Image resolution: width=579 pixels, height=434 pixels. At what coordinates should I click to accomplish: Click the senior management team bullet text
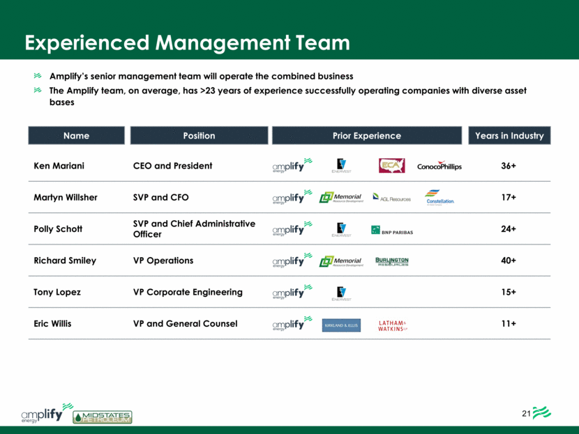point(201,76)
